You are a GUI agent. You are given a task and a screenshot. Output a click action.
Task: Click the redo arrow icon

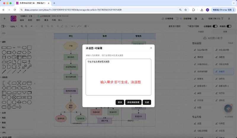pyautogui.click(x=36, y=26)
